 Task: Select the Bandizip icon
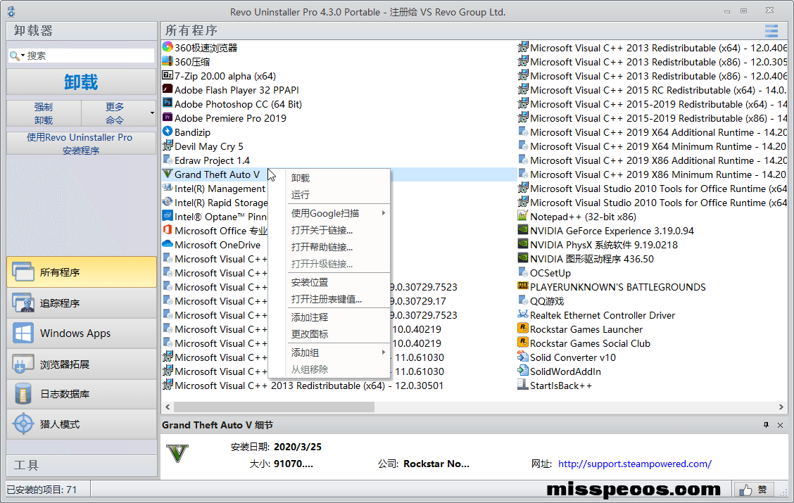pyautogui.click(x=168, y=132)
